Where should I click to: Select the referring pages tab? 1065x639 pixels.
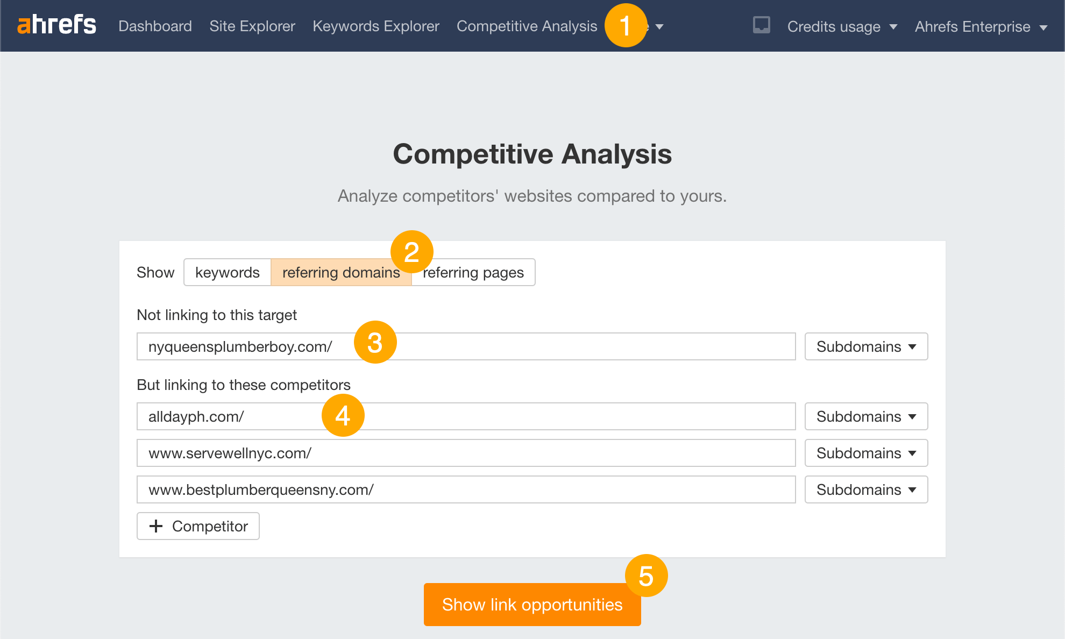pyautogui.click(x=473, y=272)
